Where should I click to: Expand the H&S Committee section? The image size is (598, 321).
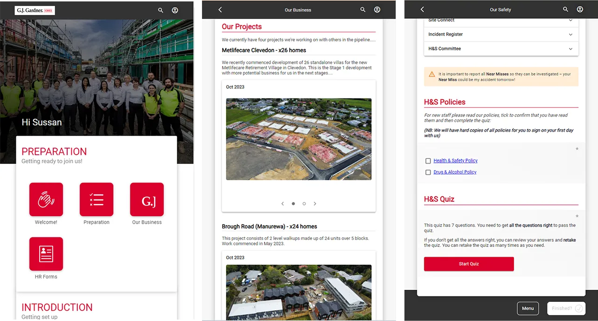[x=501, y=48]
